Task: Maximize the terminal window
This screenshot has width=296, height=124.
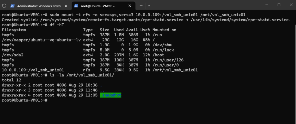Action: tap(279, 5)
